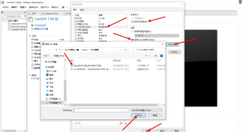The image size is (242, 132).
Task: Open the dropdown arrow beside the green play icon
Action: coord(67,7)
